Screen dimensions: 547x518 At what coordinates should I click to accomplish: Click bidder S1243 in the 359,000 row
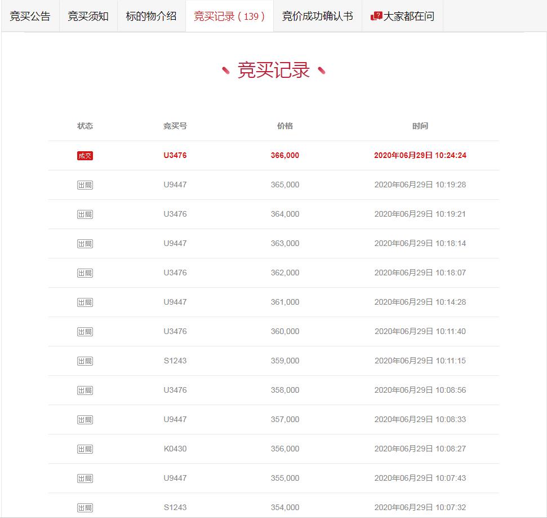175,361
